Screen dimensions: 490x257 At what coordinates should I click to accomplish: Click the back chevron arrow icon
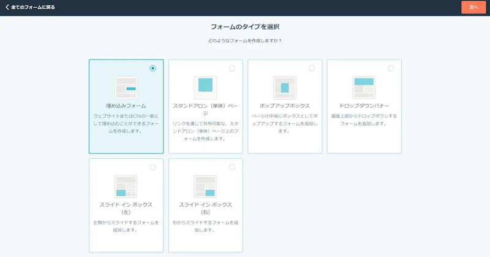[x=7, y=7]
